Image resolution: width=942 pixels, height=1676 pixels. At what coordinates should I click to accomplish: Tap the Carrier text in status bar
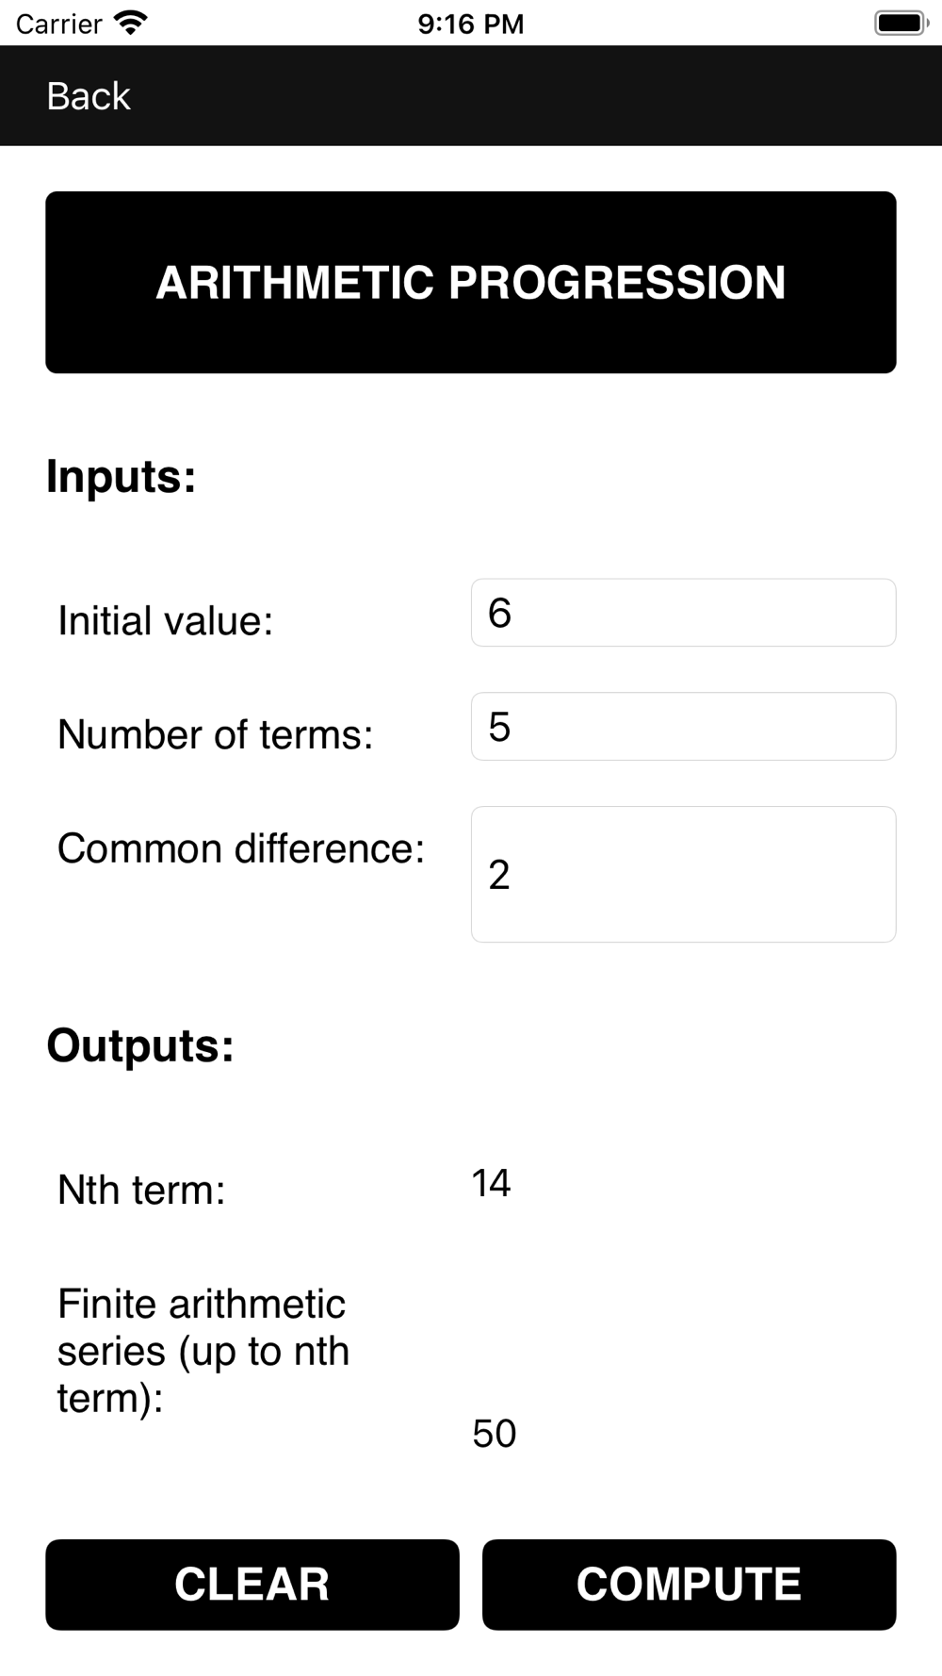(58, 24)
